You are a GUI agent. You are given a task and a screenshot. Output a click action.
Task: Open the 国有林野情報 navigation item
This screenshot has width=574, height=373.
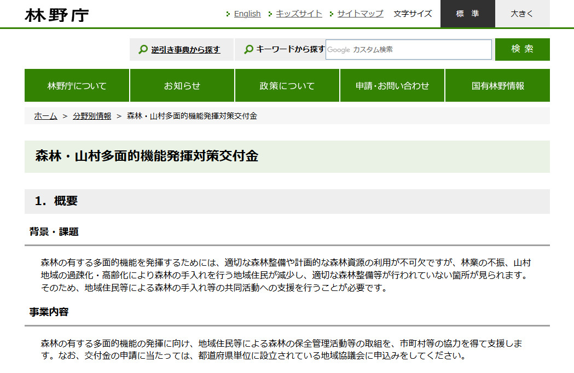click(x=497, y=86)
